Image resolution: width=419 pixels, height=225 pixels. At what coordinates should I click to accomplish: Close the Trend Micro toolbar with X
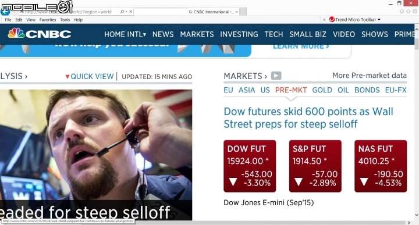click(x=324, y=20)
